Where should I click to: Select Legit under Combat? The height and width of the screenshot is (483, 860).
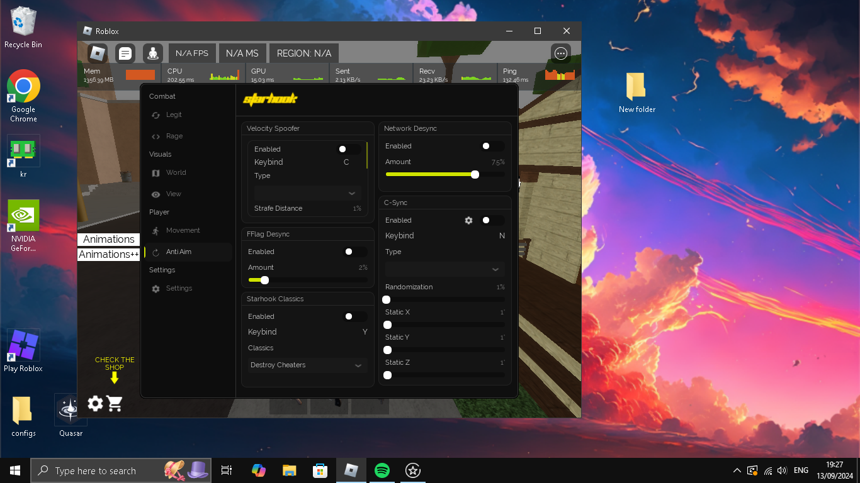tap(174, 115)
